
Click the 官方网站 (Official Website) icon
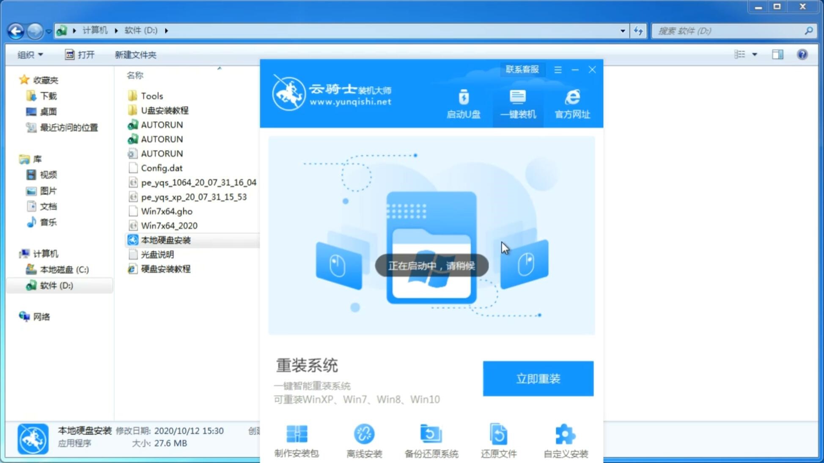571,104
